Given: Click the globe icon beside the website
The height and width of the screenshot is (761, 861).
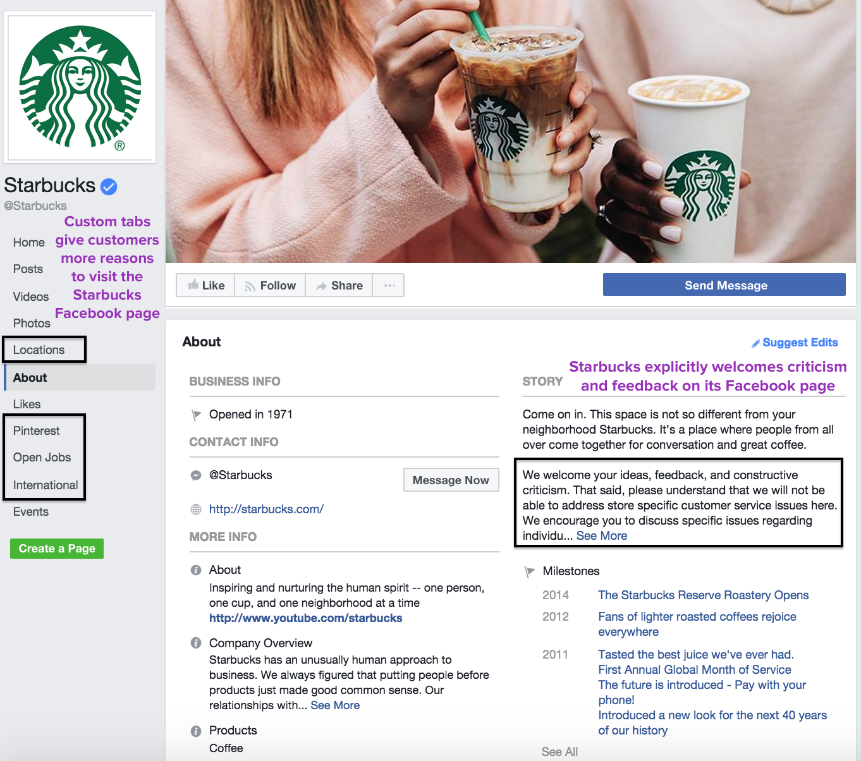Looking at the screenshot, I should tap(196, 509).
